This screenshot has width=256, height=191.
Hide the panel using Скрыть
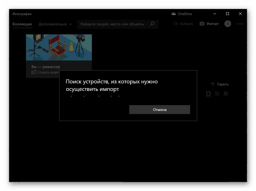coord(223,84)
